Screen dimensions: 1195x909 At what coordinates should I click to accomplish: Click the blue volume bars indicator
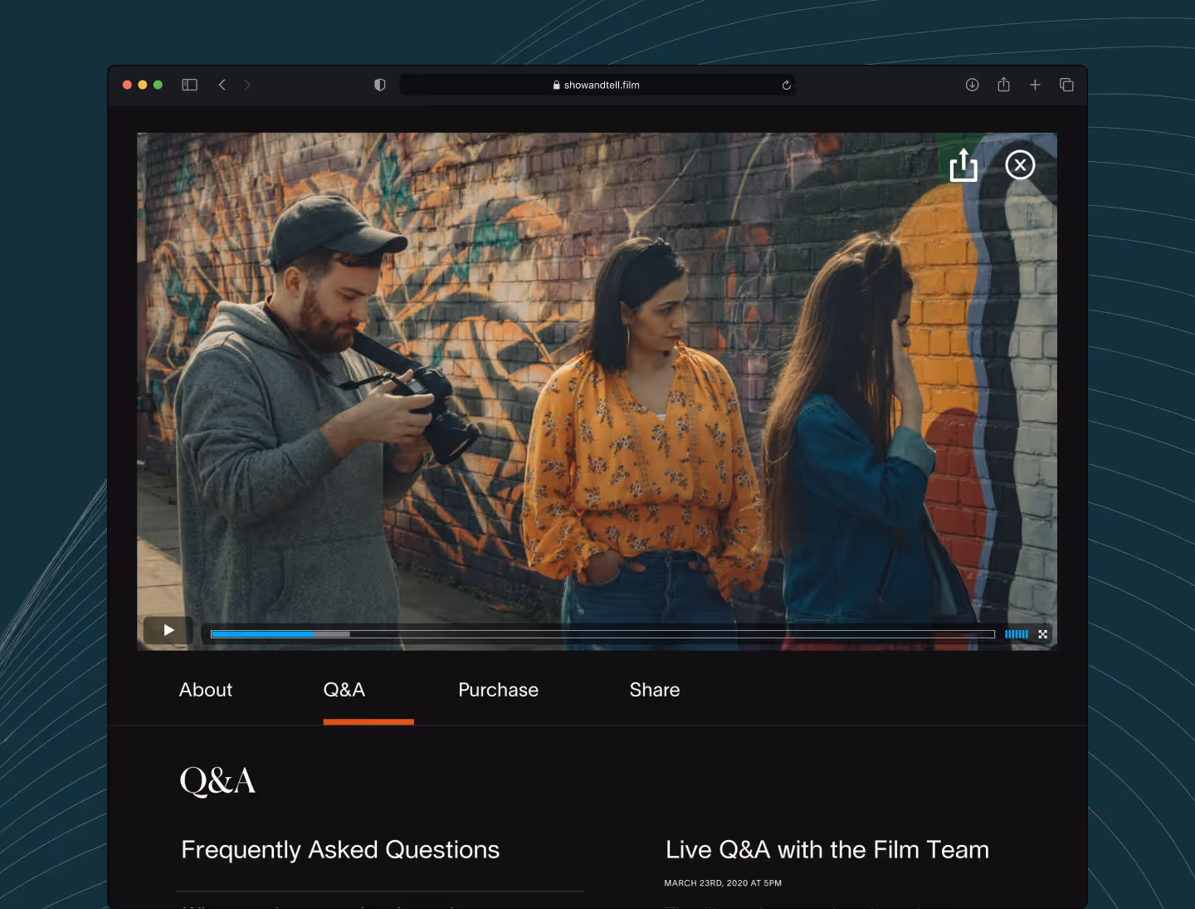[x=1016, y=633]
